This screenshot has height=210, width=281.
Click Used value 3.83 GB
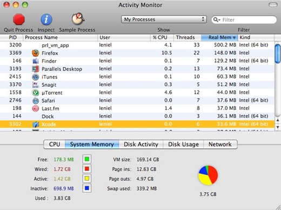[62, 198]
